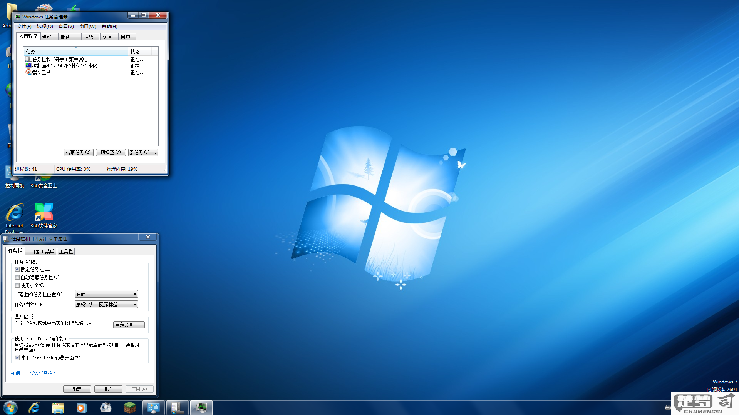Image resolution: width=739 pixels, height=415 pixels.
Task: Click 确定 button in properties dialog
Action: (x=77, y=389)
